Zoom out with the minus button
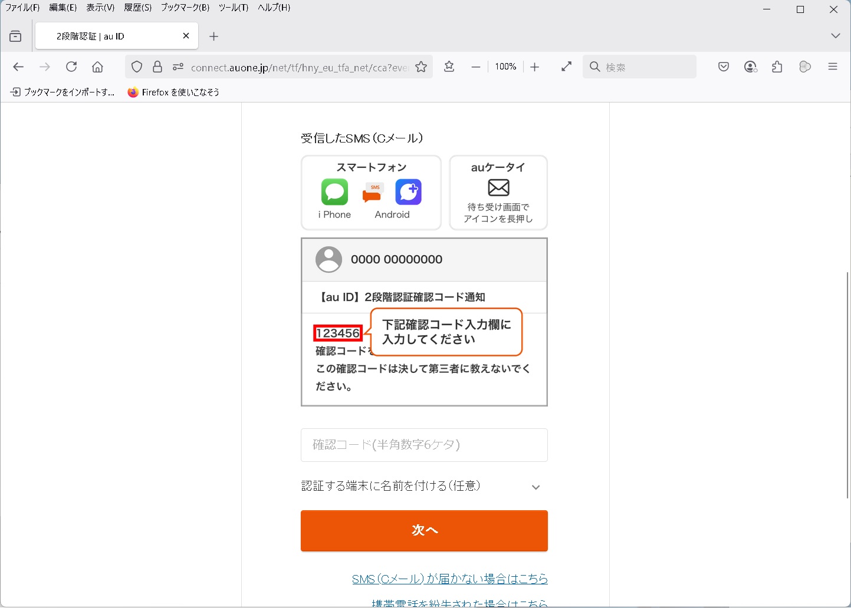Image resolution: width=851 pixels, height=608 pixels. (476, 67)
